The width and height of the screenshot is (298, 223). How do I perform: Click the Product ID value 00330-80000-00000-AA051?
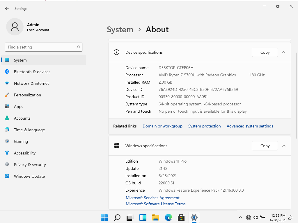point(183,97)
